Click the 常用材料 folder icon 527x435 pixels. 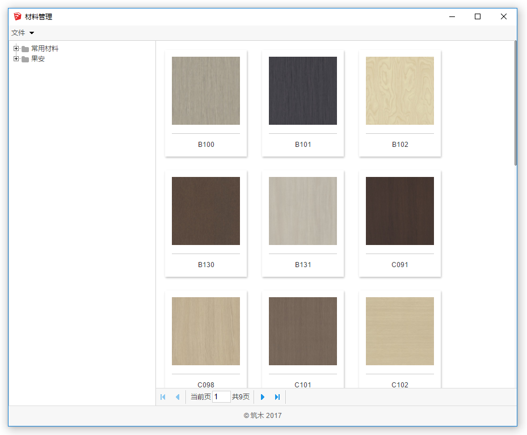tap(25, 49)
